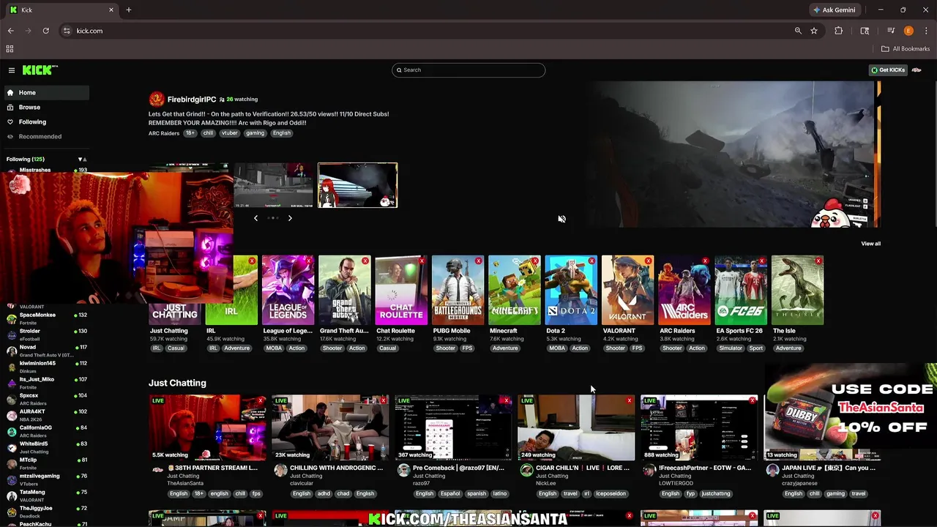
Task: Show the next featured stream
Action: (290, 218)
